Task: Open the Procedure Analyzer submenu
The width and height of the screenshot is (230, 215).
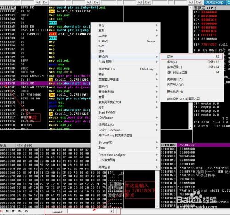Action: (126, 155)
